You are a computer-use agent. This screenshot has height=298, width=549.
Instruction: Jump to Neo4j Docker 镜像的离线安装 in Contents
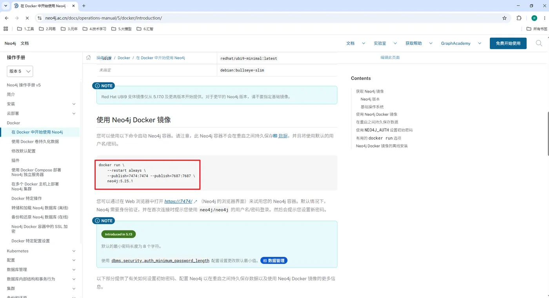(382, 146)
